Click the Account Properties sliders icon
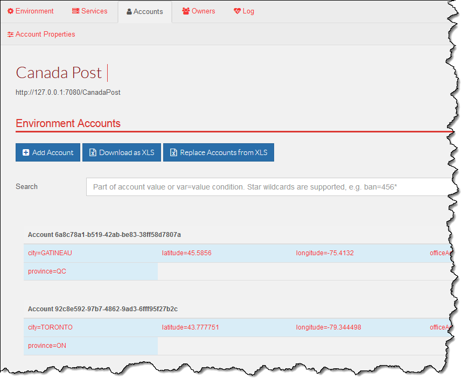Screen dimensions: 468x385 coord(10,34)
